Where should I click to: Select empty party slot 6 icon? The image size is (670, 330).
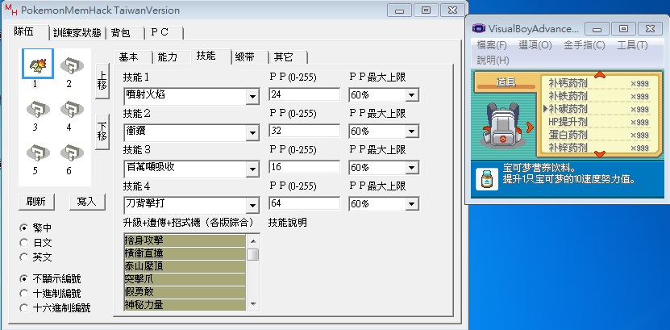[x=72, y=152]
